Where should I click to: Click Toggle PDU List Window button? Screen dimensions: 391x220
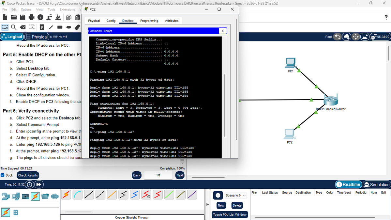230,214
